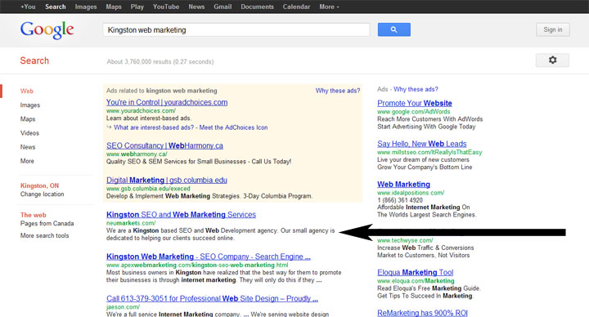Select News filter in the left sidebar
Viewport: 589px width, 317px height.
(x=28, y=147)
